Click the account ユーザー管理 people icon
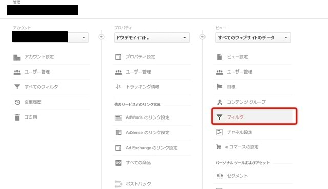The width and height of the screenshot is (328, 189). pyautogui.click(x=17, y=72)
